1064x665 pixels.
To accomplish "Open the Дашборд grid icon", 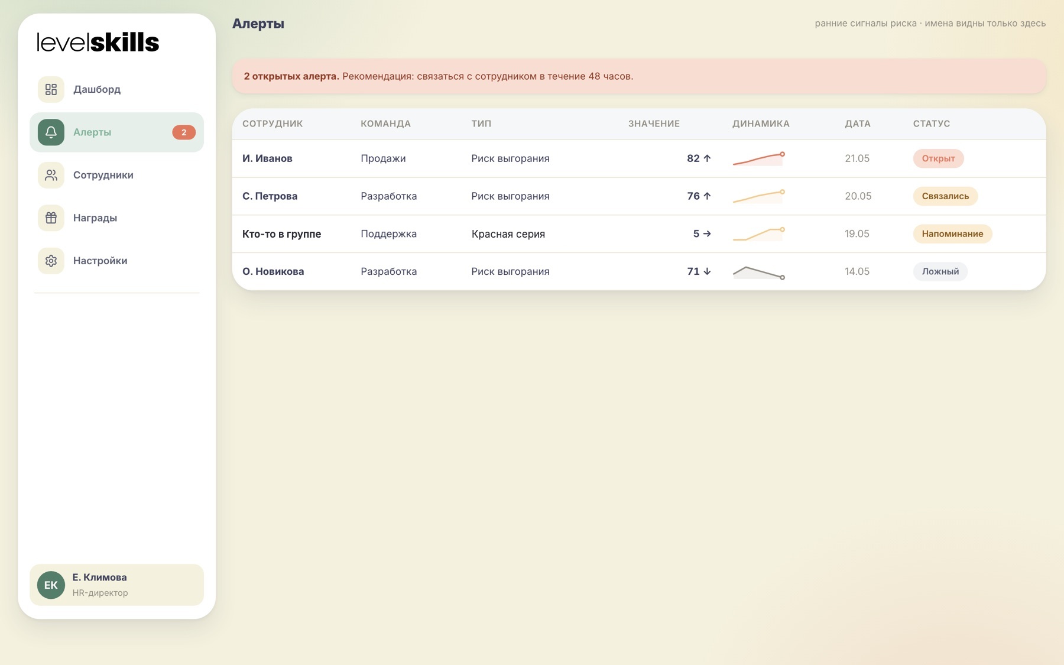I will tap(51, 89).
